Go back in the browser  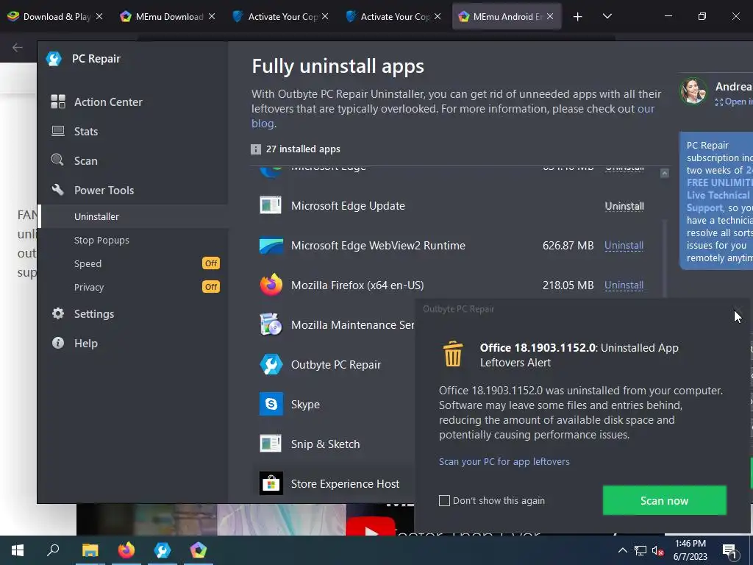[x=18, y=47]
